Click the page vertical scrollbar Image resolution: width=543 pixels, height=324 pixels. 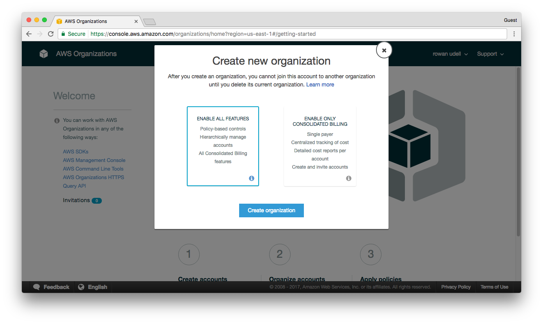pos(518,152)
